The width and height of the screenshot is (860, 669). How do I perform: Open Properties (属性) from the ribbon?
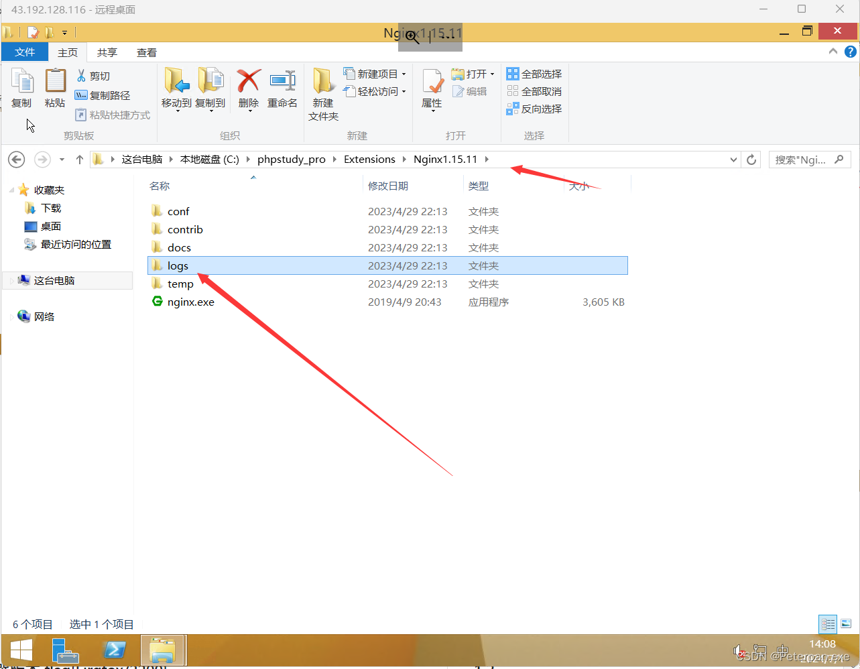pyautogui.click(x=432, y=88)
